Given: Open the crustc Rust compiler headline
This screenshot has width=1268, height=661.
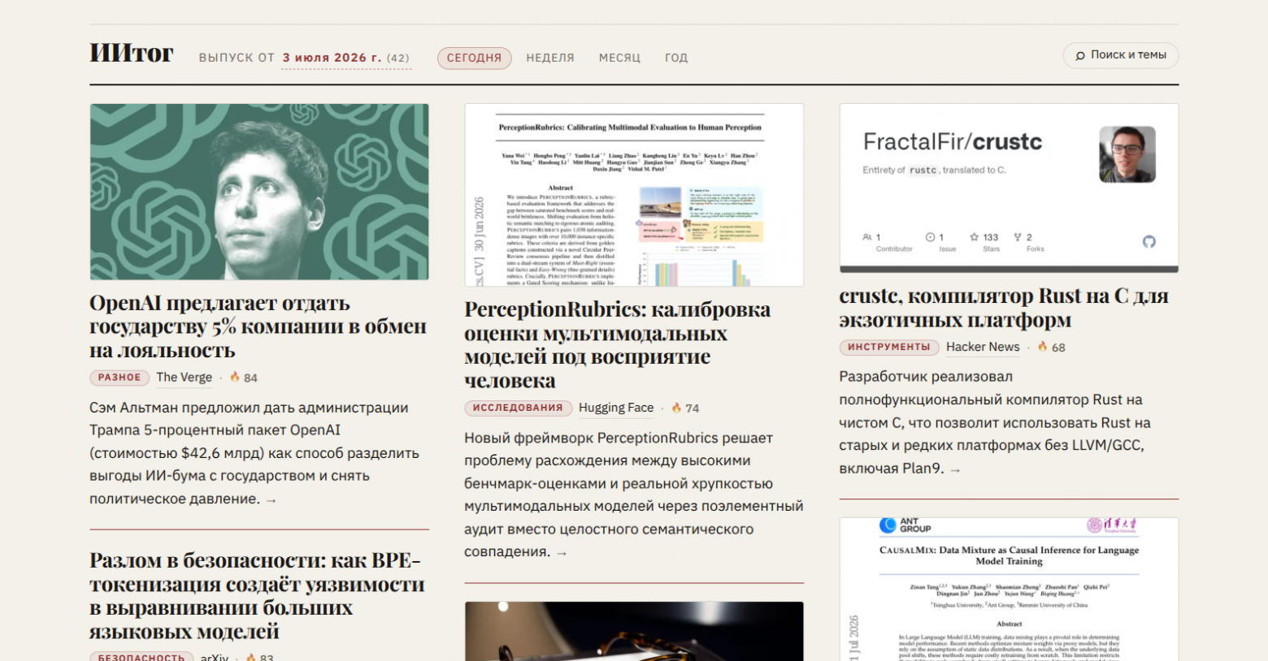Looking at the screenshot, I should [1004, 308].
